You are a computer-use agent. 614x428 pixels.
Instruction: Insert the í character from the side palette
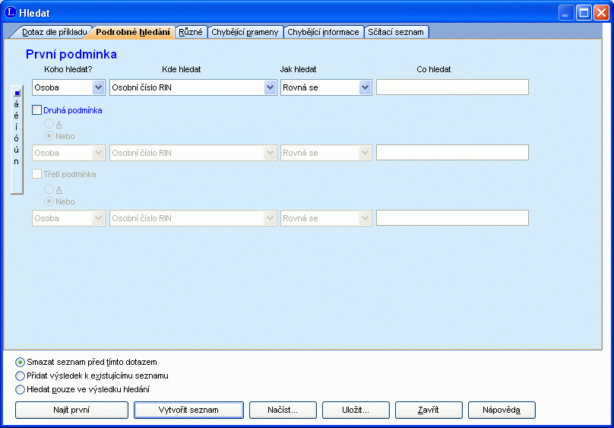point(17,127)
